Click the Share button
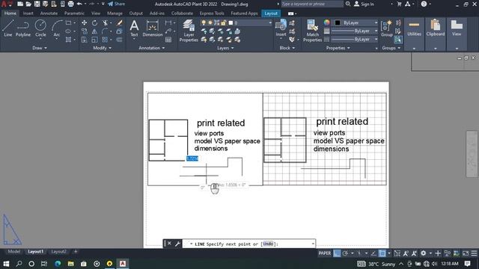This screenshot has height=269, width=479. [x=117, y=4]
